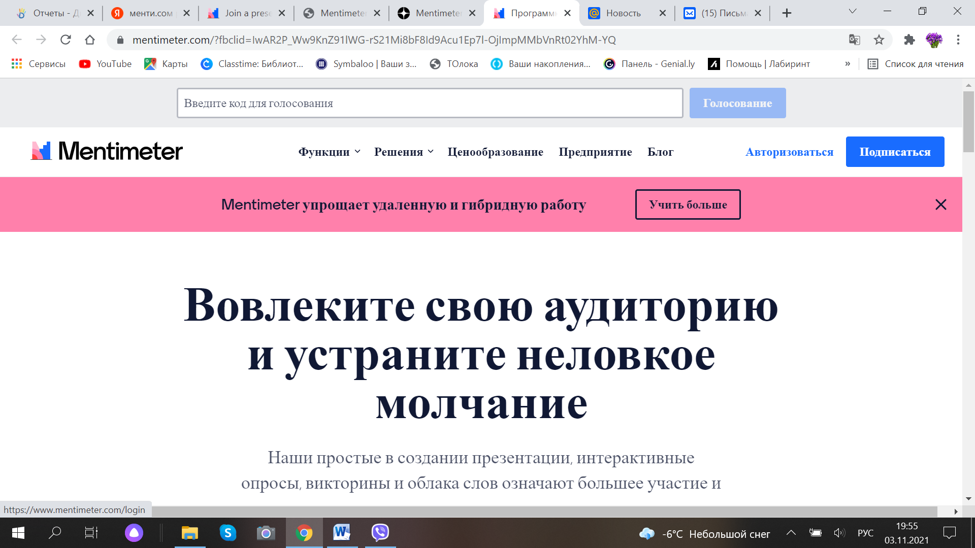Screen dimensions: 975x548
Task: Click the Mentimeter logo
Action: coord(107,151)
